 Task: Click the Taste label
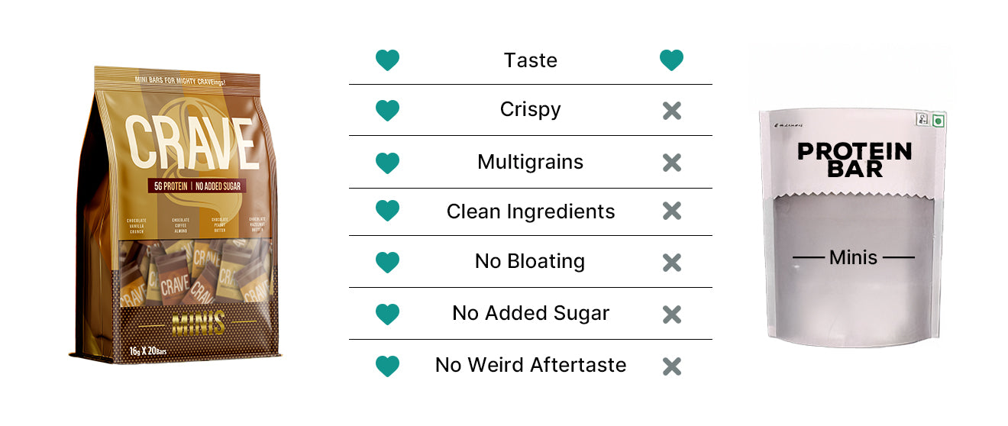pyautogui.click(x=530, y=60)
